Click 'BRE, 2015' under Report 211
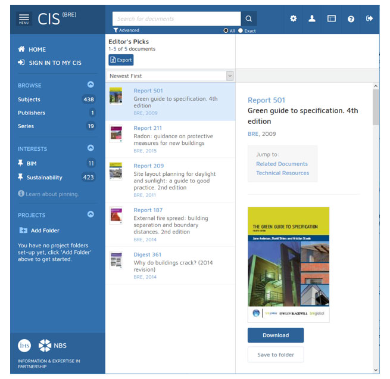This screenshot has width=390, height=379. click(145, 151)
